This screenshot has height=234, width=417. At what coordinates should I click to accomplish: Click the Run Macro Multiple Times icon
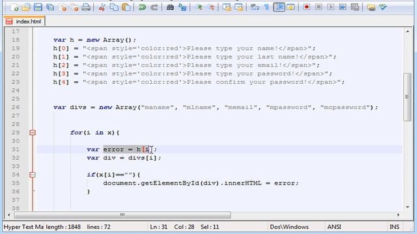pos(343,7)
